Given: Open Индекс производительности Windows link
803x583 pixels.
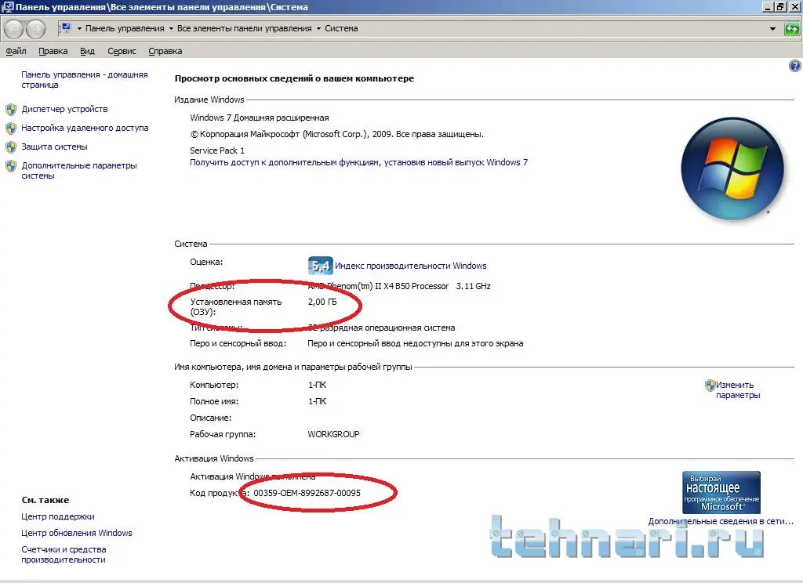Looking at the screenshot, I should (411, 266).
